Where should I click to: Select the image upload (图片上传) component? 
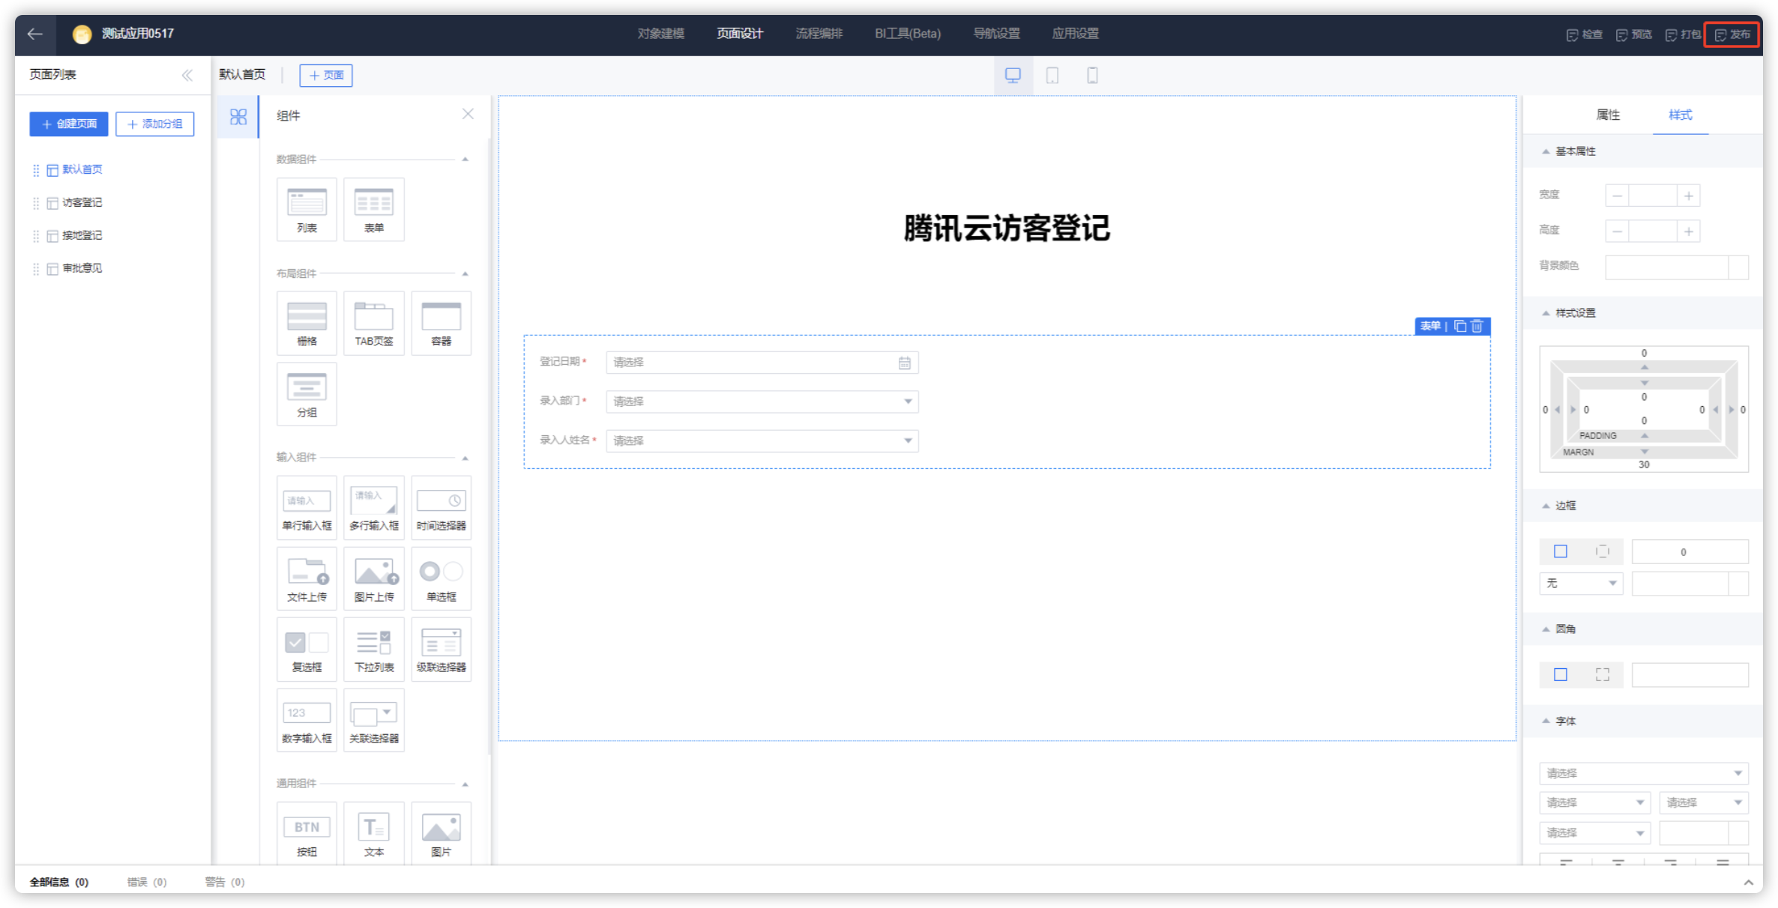(x=374, y=578)
